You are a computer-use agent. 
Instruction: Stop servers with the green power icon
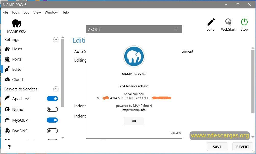(x=244, y=22)
